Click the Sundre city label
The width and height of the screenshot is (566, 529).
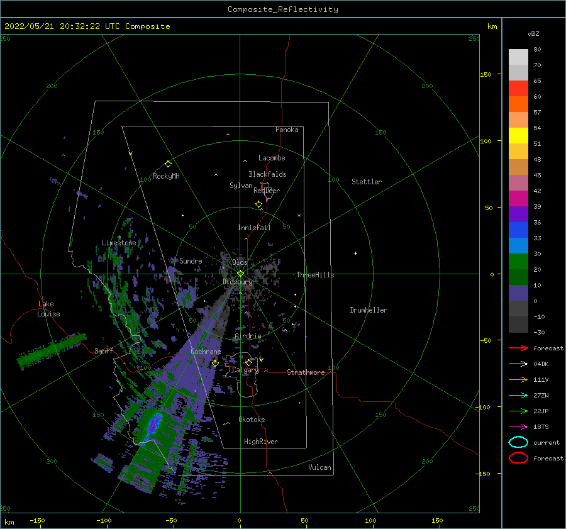(x=191, y=260)
